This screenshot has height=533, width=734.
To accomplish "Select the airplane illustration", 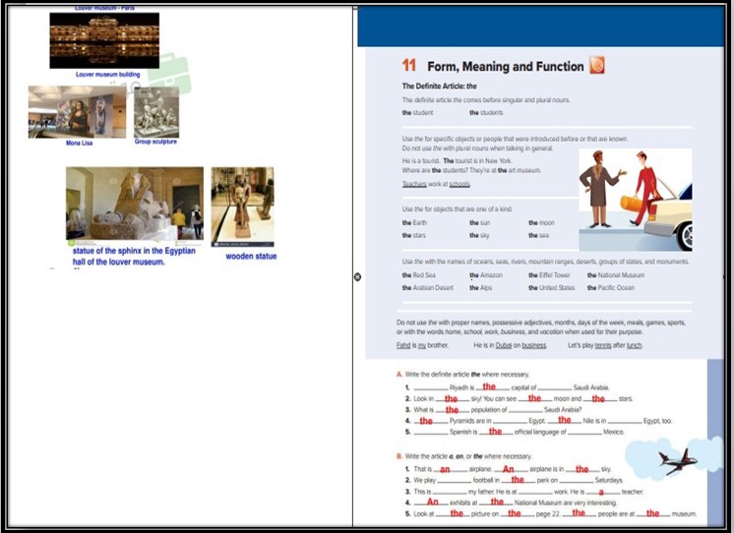I will (x=678, y=461).
